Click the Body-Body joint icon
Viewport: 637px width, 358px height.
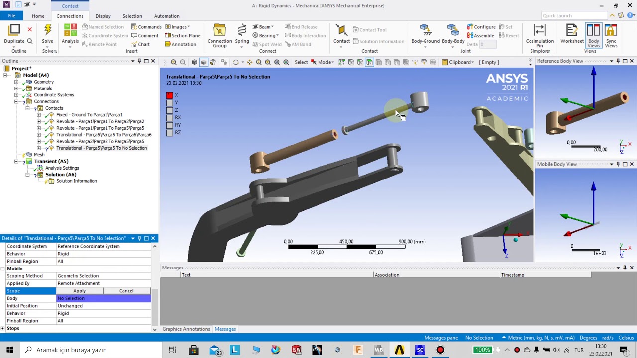coord(453,31)
